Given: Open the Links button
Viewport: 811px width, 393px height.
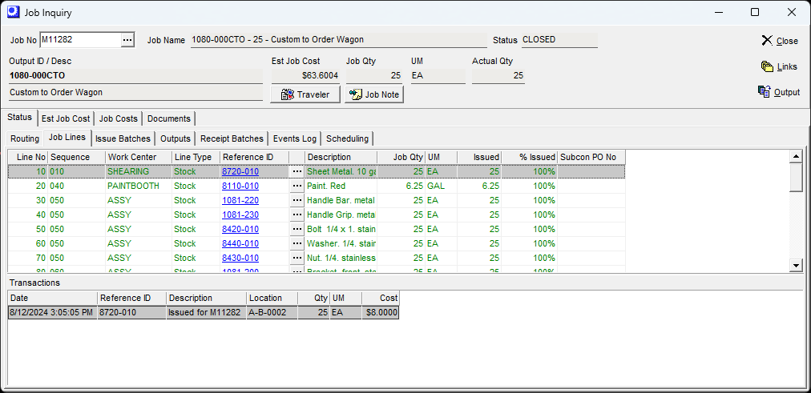Looking at the screenshot, I should click(780, 66).
